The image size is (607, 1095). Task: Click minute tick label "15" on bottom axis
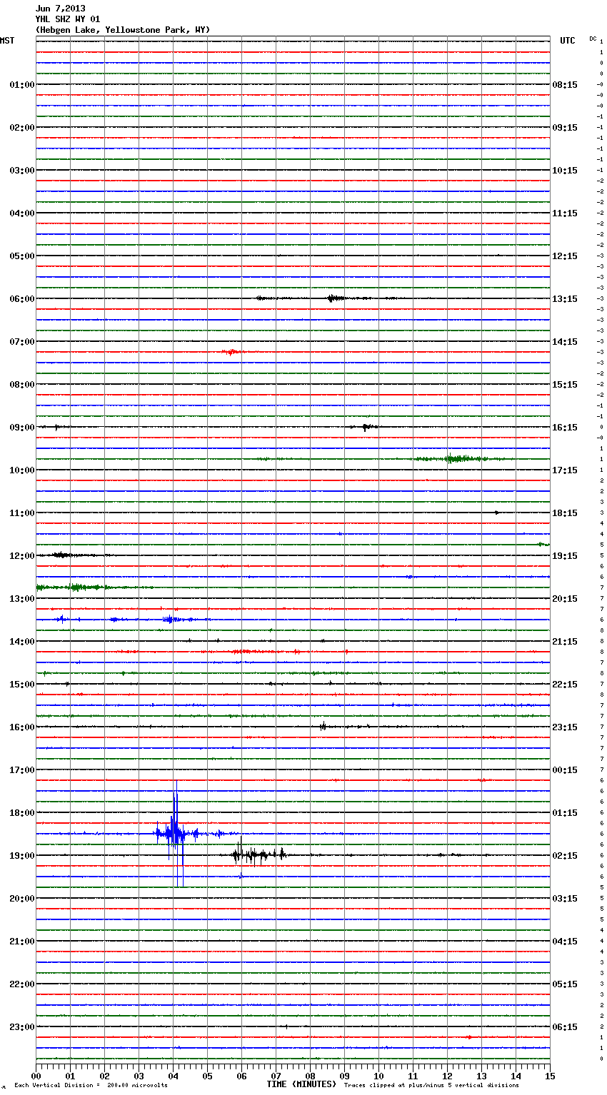tap(550, 1076)
